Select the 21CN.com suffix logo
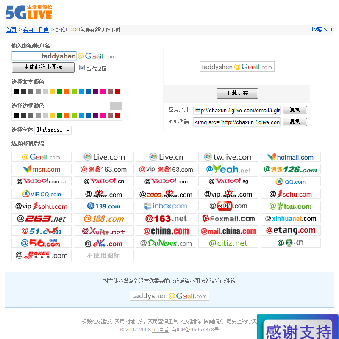Screen dimensions: 339x339 228,206
